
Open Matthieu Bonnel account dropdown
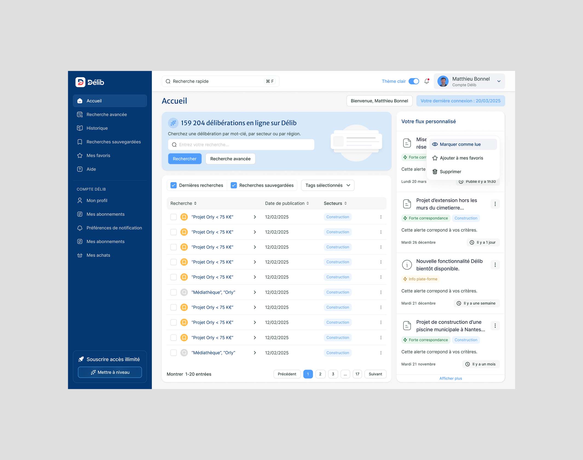coord(499,81)
